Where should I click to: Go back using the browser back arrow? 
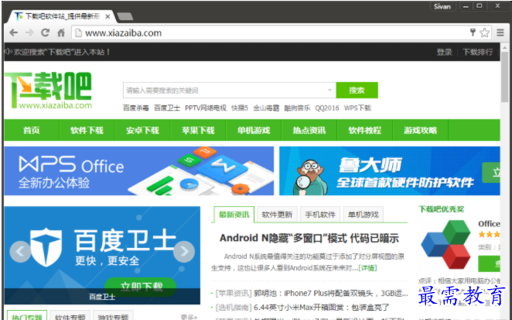13,33
